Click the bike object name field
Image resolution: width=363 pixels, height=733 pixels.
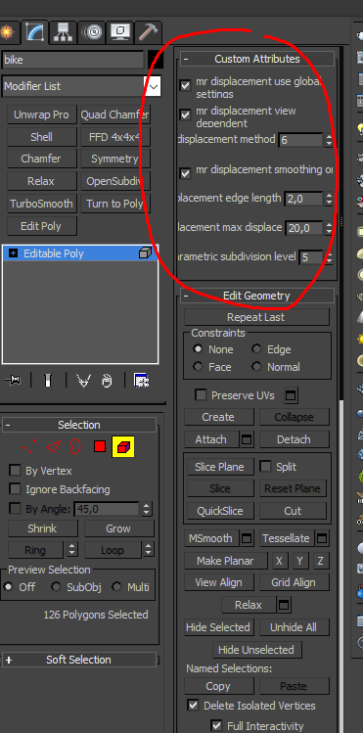(72, 60)
